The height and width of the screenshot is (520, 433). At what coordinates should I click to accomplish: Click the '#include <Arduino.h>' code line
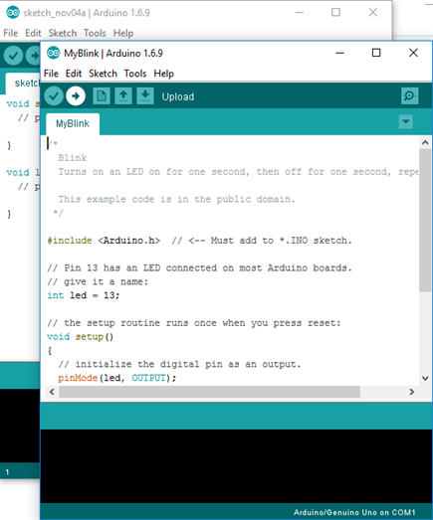pyautogui.click(x=199, y=241)
